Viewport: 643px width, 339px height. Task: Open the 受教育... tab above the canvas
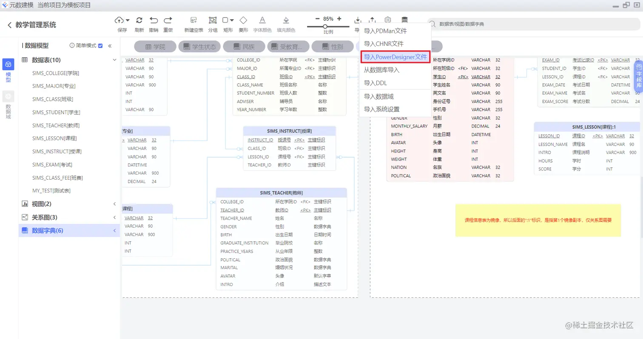click(x=288, y=47)
